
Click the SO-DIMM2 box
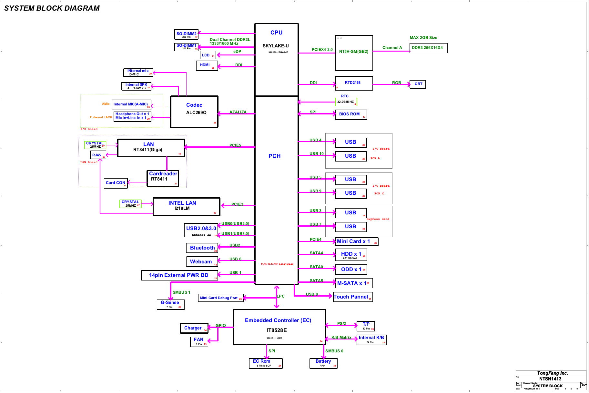(x=186, y=34)
